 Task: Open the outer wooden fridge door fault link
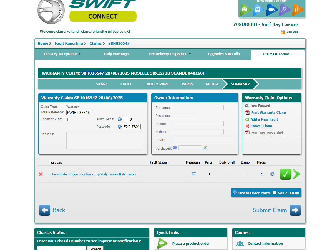(x=92, y=174)
